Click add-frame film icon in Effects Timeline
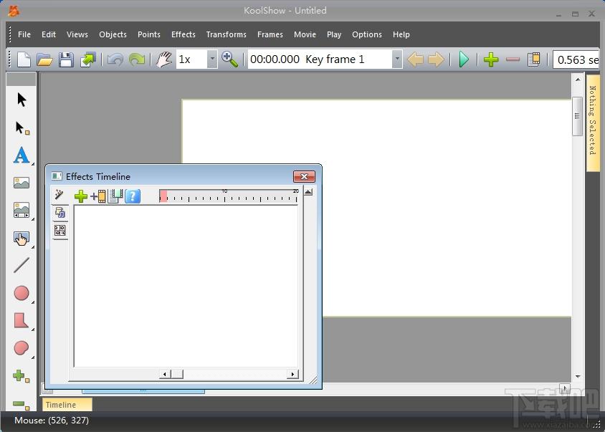Image resolution: width=605 pixels, height=432 pixels. point(98,196)
